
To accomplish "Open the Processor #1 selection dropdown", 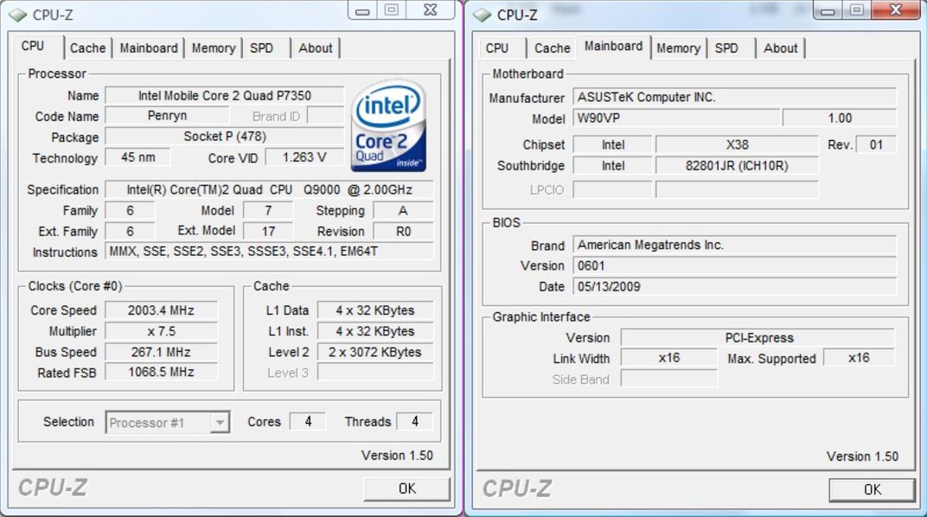I will tap(168, 423).
